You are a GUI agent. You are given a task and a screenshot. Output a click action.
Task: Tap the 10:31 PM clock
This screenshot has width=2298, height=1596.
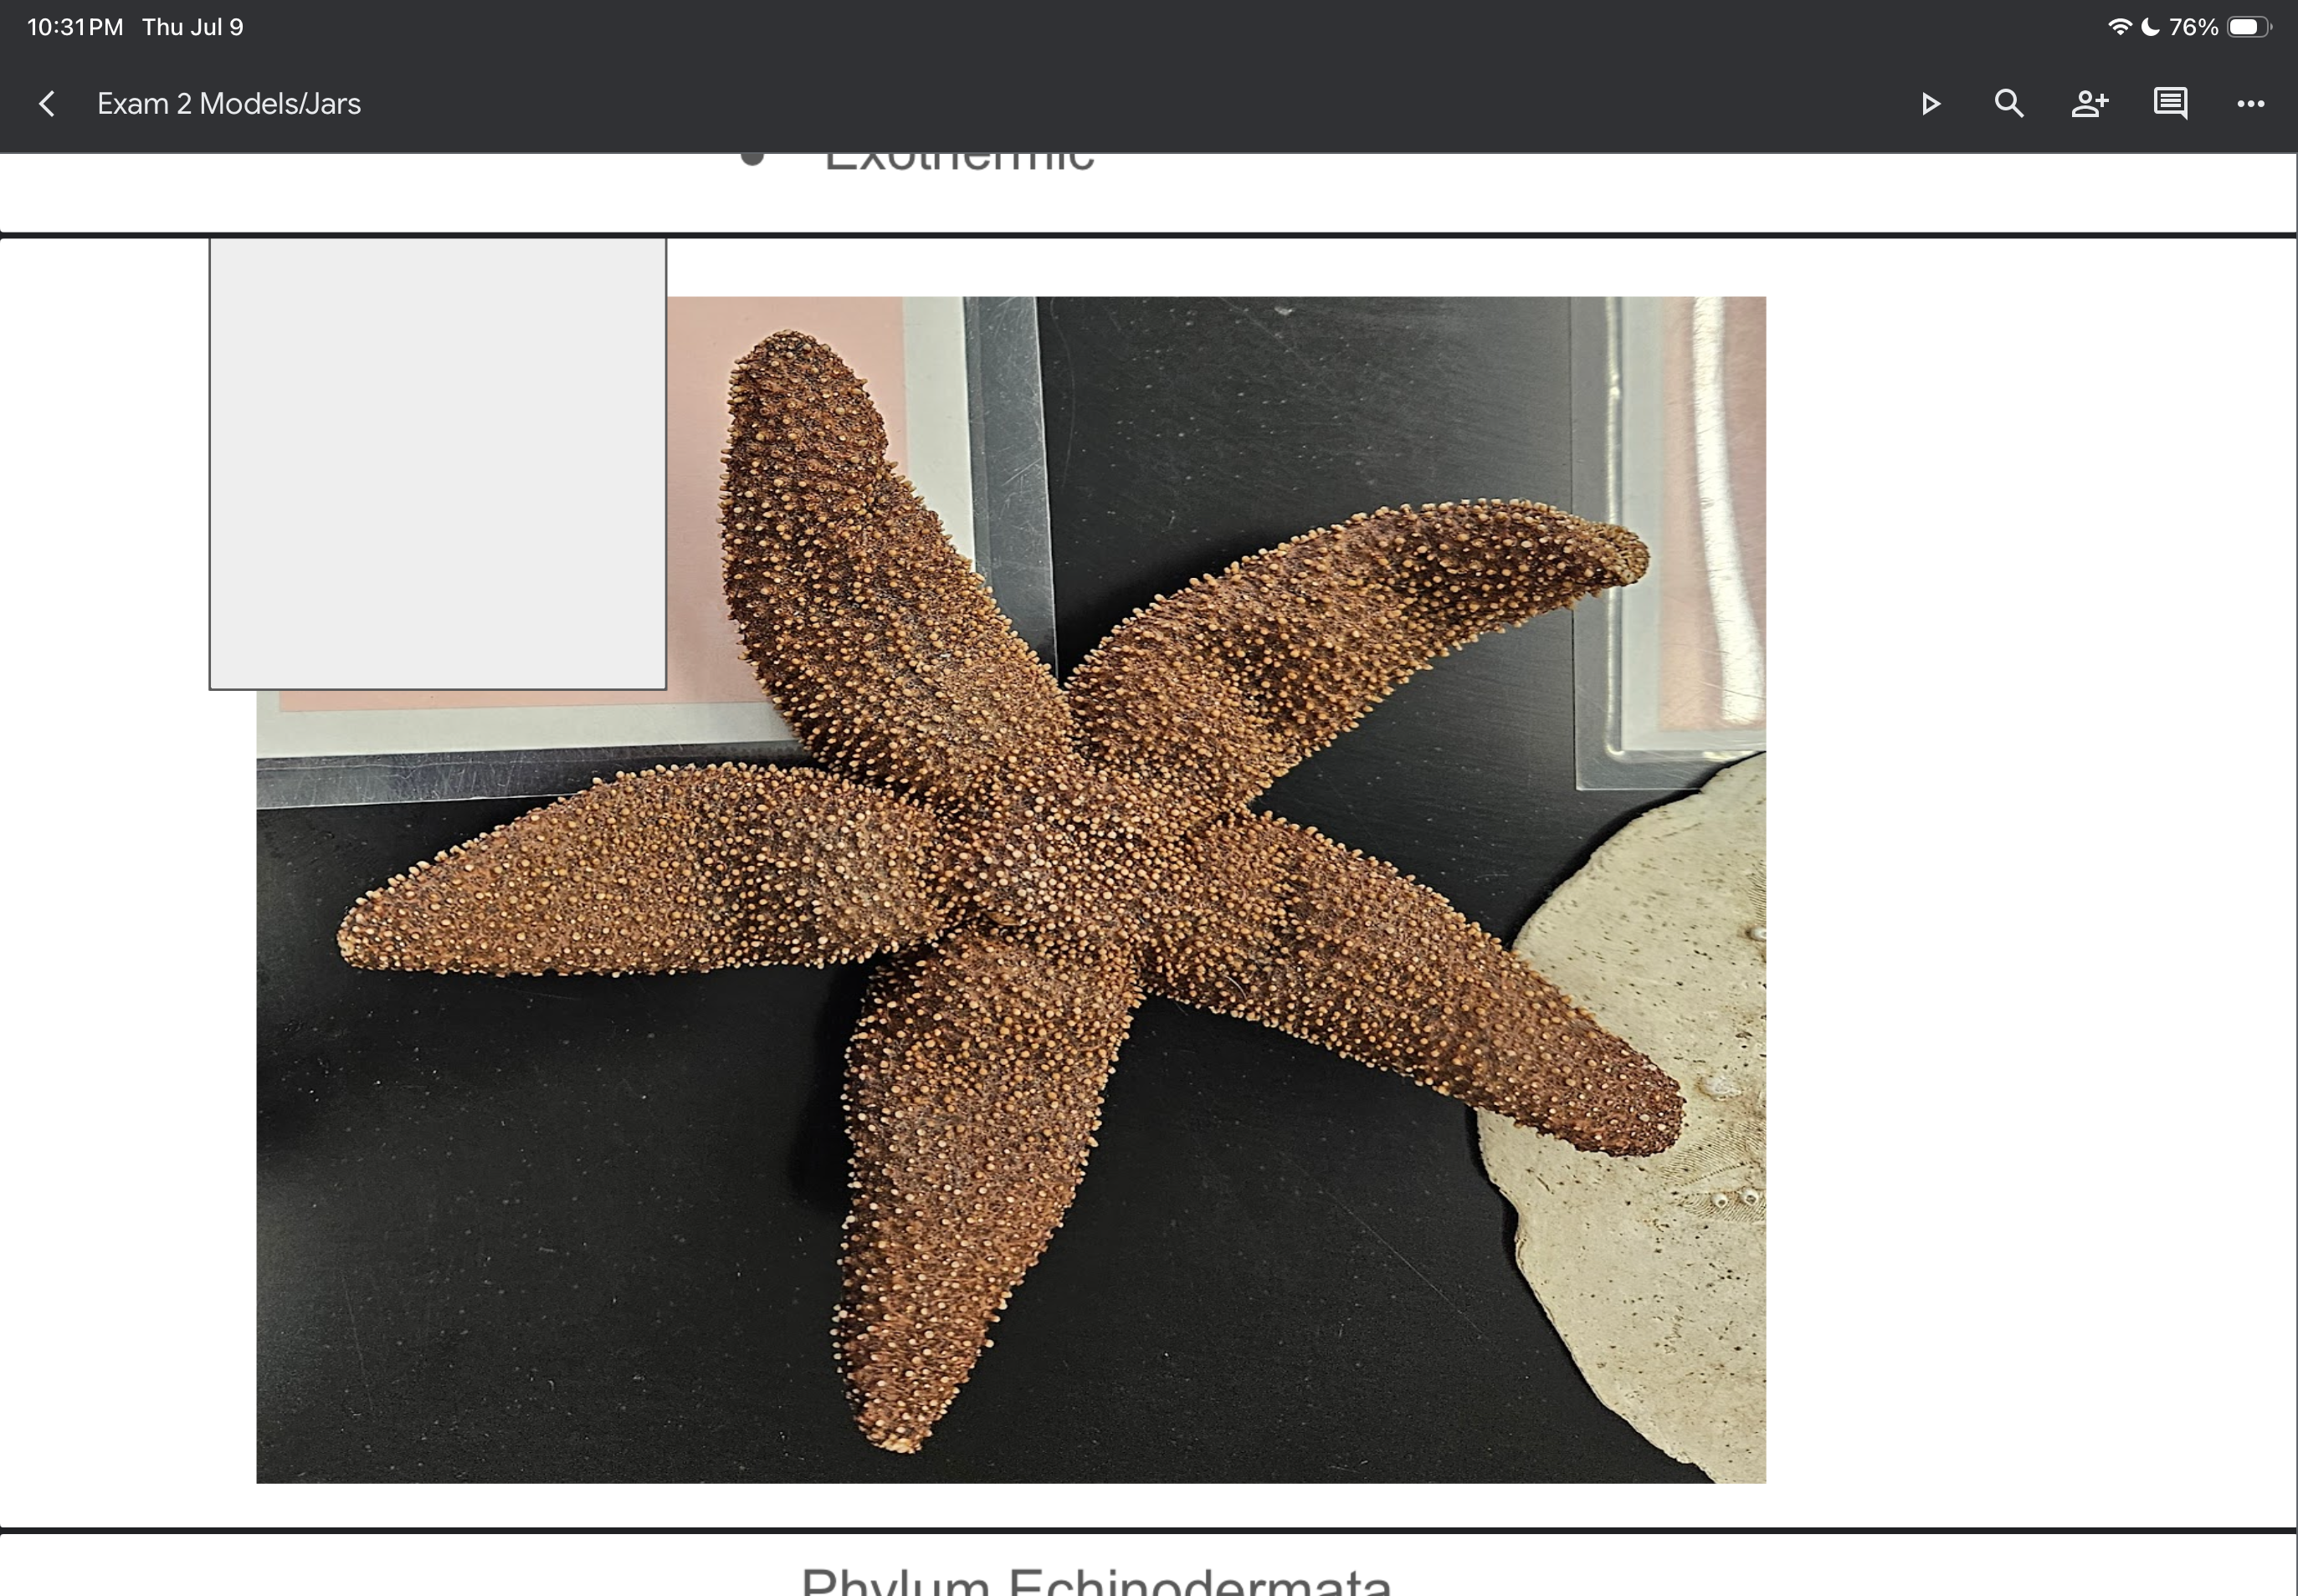point(75,27)
